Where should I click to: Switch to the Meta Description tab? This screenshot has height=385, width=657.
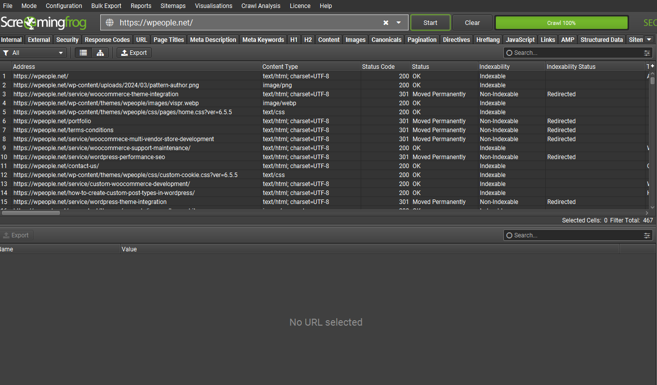pyautogui.click(x=213, y=39)
